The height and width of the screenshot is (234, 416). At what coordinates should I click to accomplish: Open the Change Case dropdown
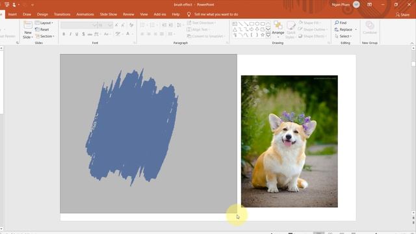click(107, 34)
